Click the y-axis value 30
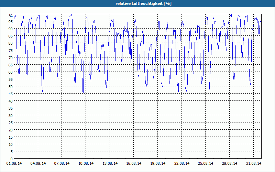Viewport: 275px width, 172px height. [11, 115]
